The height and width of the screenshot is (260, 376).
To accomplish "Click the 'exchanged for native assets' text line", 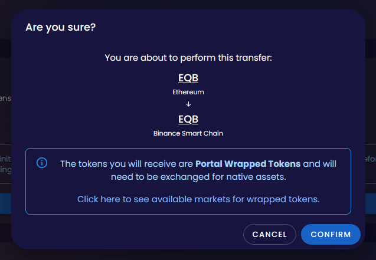I will click(198, 175).
